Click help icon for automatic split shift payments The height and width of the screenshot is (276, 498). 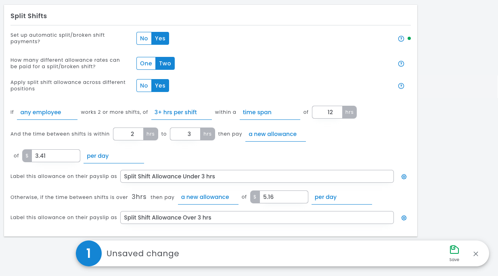click(x=401, y=39)
